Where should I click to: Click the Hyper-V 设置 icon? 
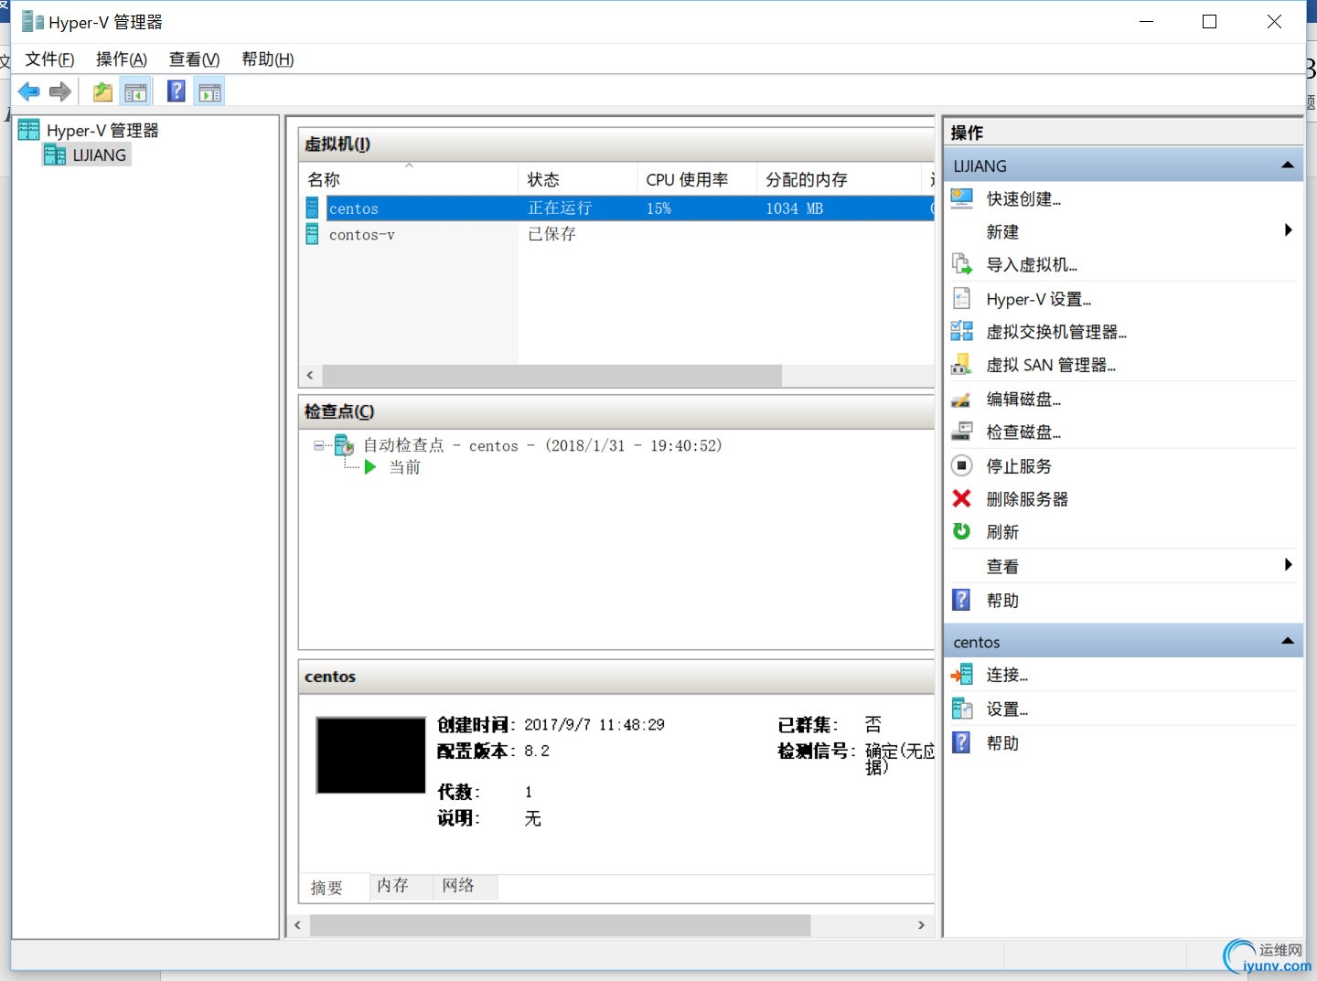[962, 299]
